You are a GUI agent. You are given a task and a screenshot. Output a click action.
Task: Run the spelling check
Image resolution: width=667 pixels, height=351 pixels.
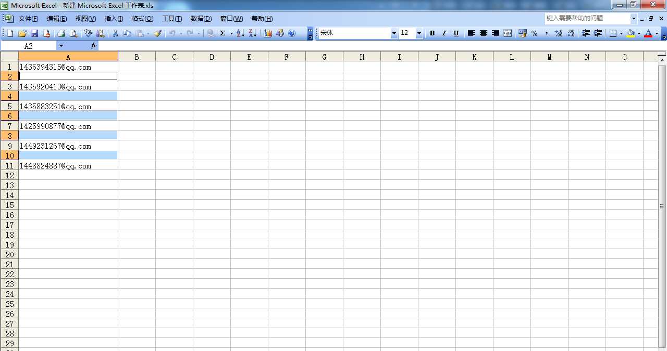pos(88,33)
